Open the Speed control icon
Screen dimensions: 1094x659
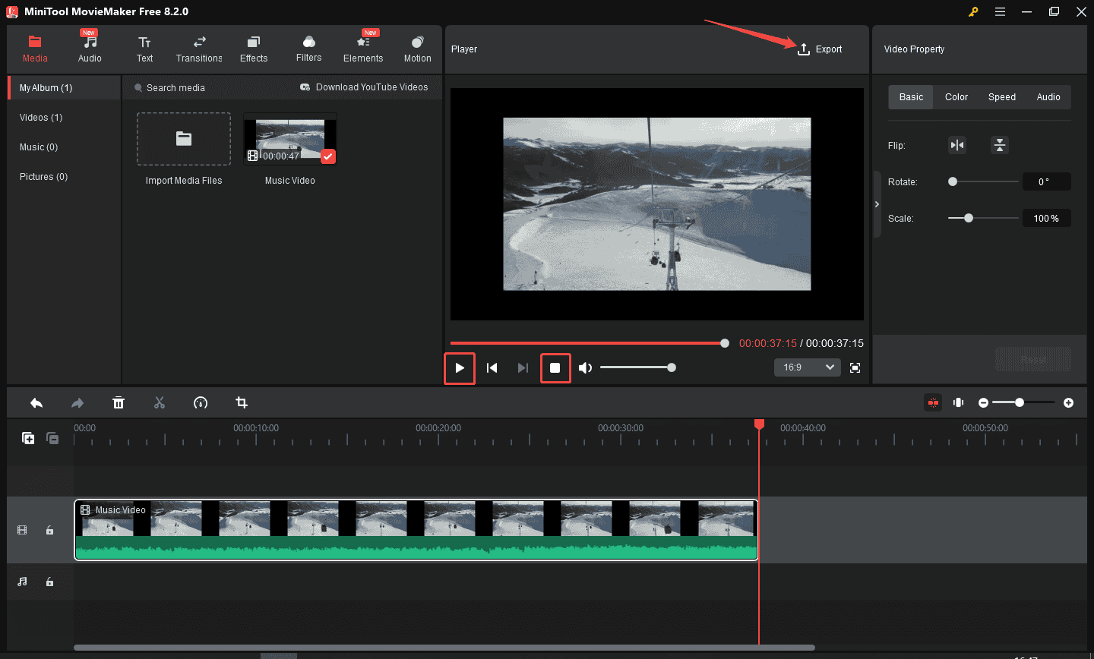[201, 403]
